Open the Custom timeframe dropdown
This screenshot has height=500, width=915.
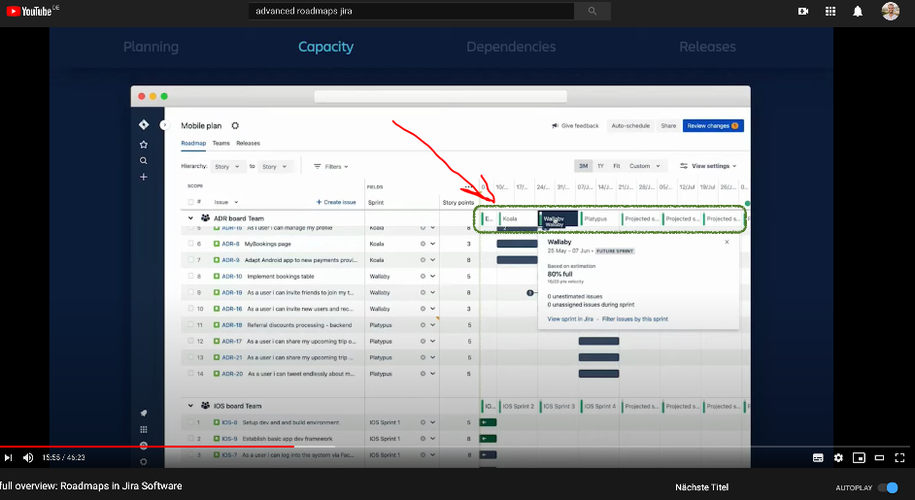coord(645,166)
